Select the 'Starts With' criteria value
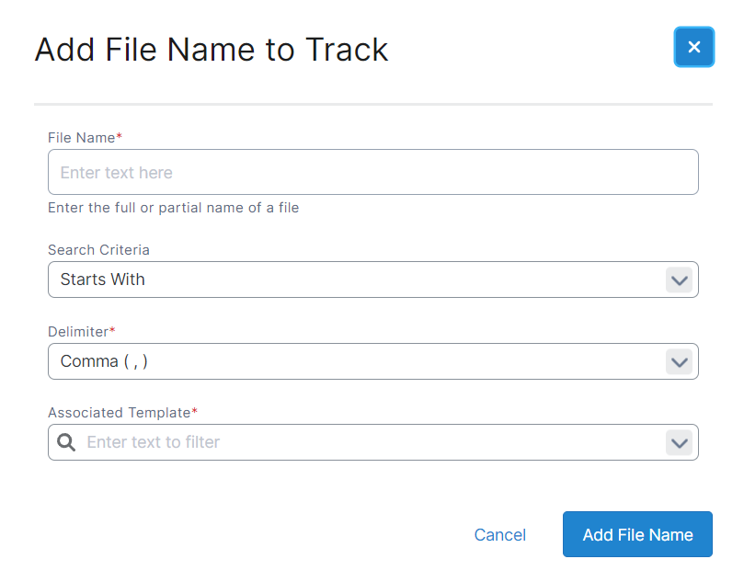 [103, 280]
